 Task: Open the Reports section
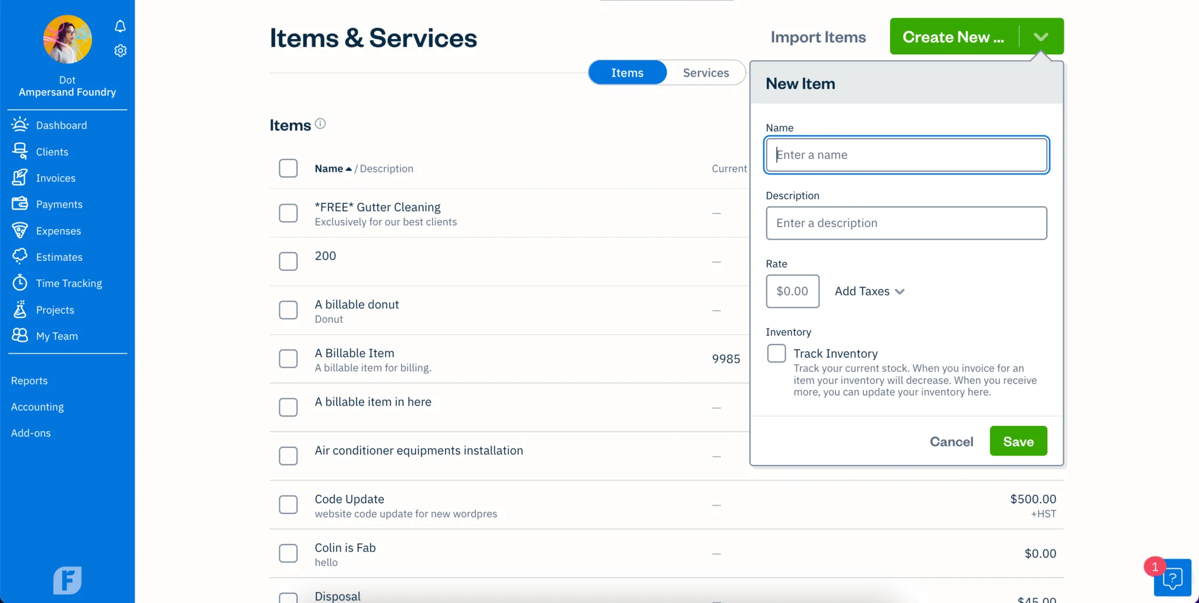point(29,380)
